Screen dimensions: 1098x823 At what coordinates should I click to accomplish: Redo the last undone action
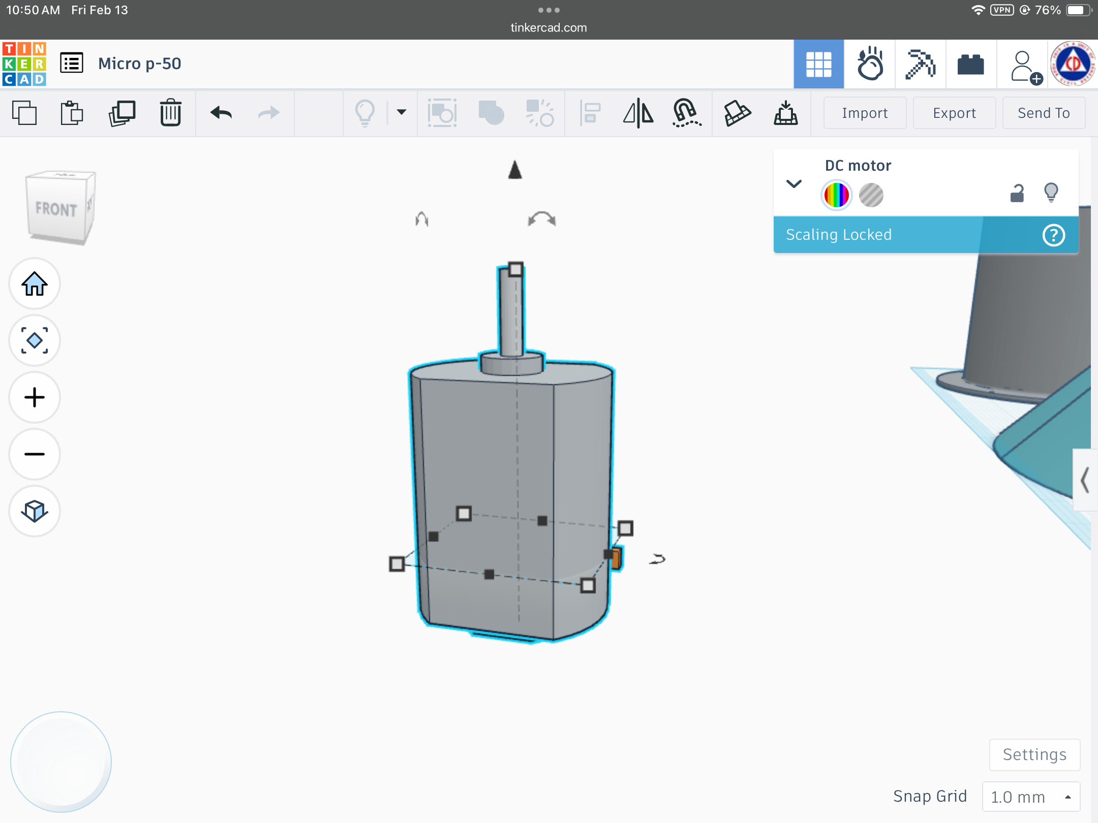(x=268, y=113)
